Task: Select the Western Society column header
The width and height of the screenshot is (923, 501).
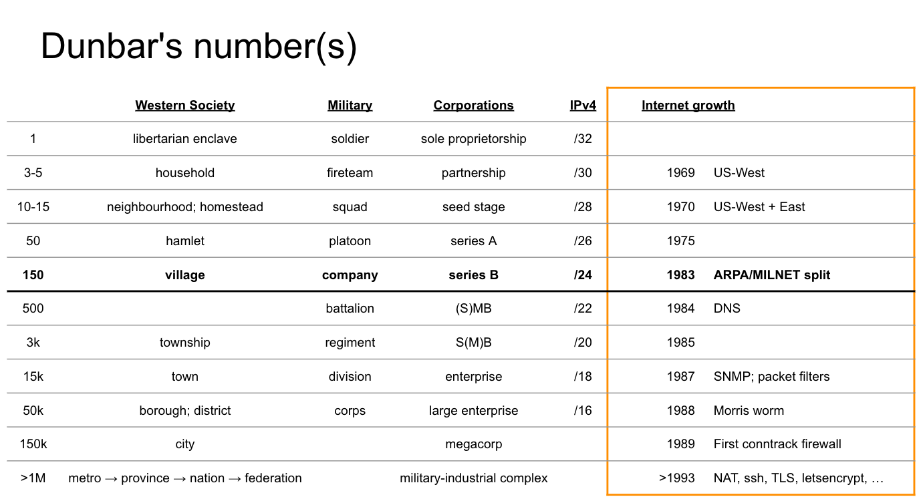Action: point(185,106)
